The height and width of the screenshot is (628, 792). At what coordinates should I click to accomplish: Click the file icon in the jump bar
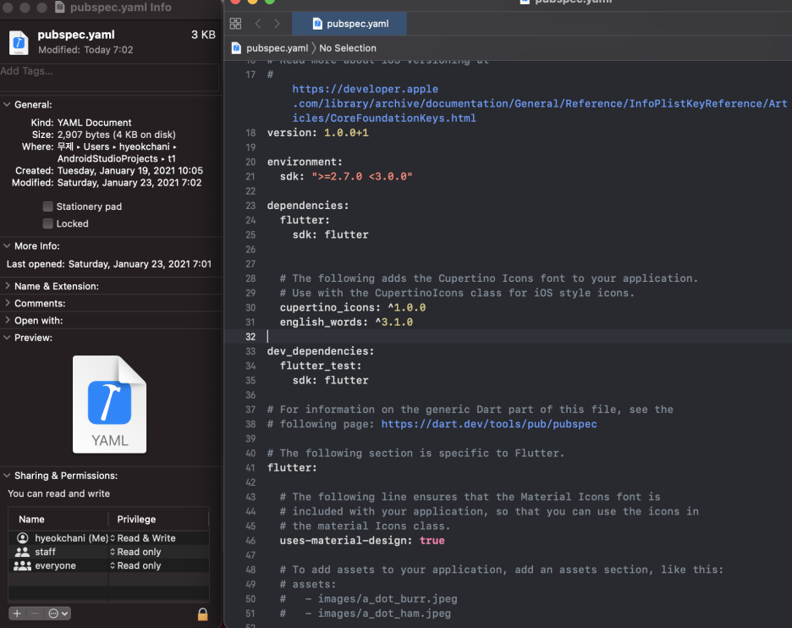point(236,48)
